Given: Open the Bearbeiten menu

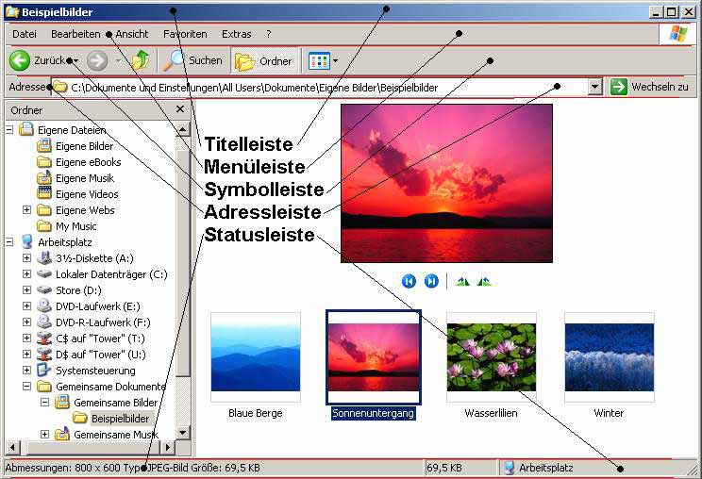Looking at the screenshot, I should pos(75,34).
